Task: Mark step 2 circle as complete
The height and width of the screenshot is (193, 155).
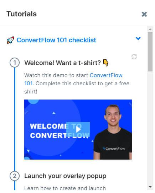Action: click(15, 176)
